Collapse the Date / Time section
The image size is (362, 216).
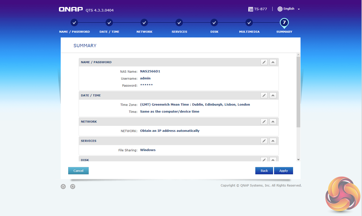(273, 95)
